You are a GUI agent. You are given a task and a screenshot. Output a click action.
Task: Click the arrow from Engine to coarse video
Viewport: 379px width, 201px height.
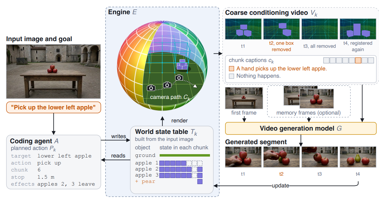click(218, 54)
